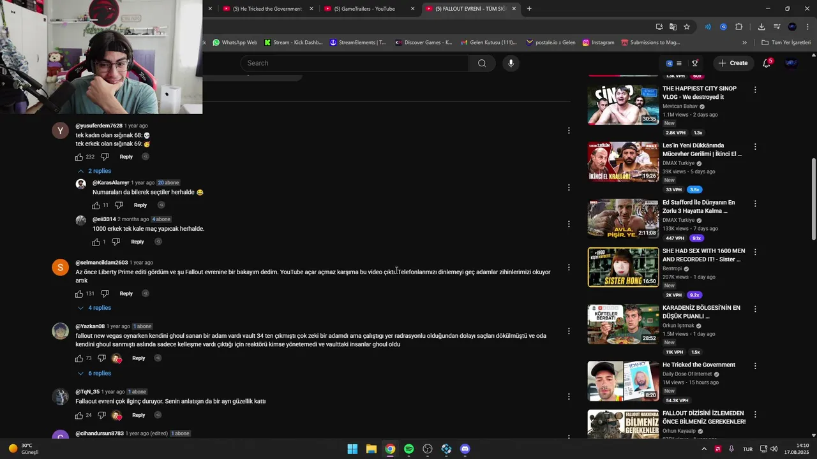Open more actions for @yusuferdem7628 comment

[x=569, y=131]
